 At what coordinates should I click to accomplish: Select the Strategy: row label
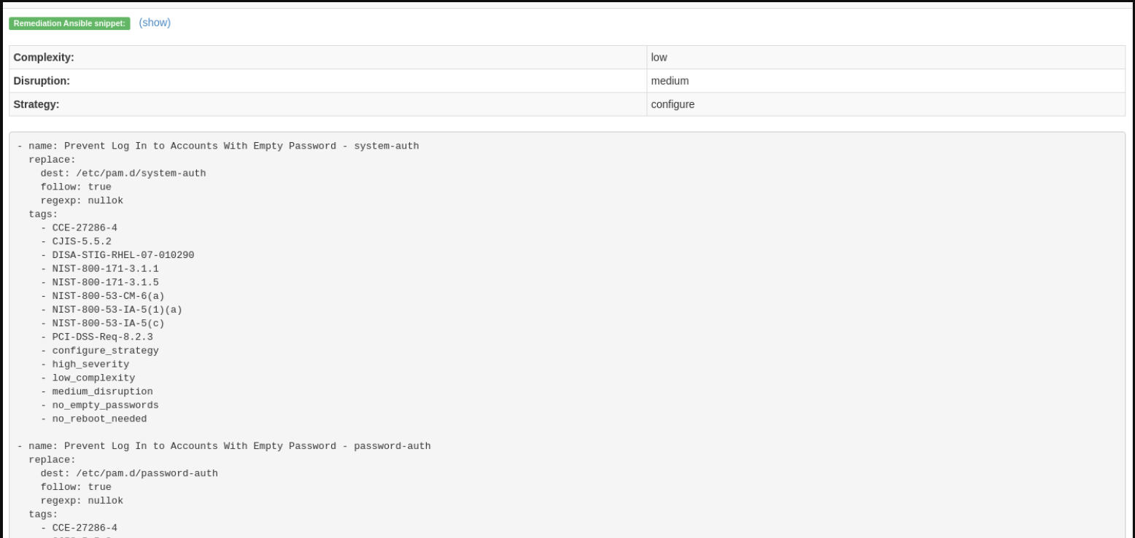328,104
